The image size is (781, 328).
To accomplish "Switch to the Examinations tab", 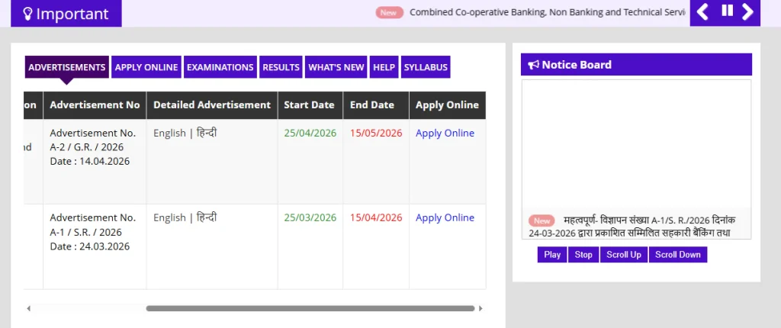I will [x=220, y=67].
